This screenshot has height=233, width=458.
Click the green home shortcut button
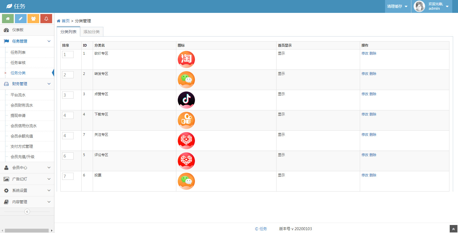(x=8, y=19)
